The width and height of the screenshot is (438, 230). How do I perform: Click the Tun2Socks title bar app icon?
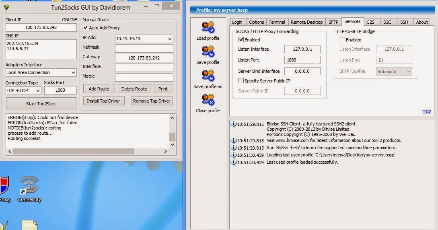click(x=6, y=7)
